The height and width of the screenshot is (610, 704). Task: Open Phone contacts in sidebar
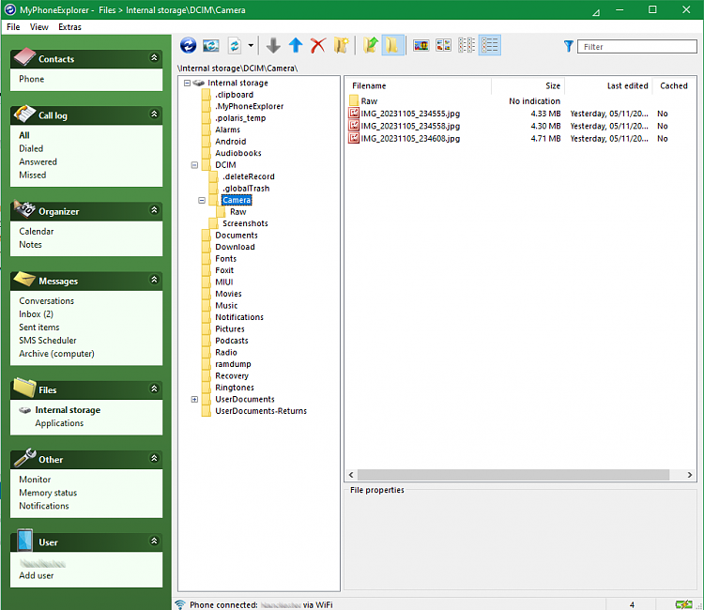point(31,79)
